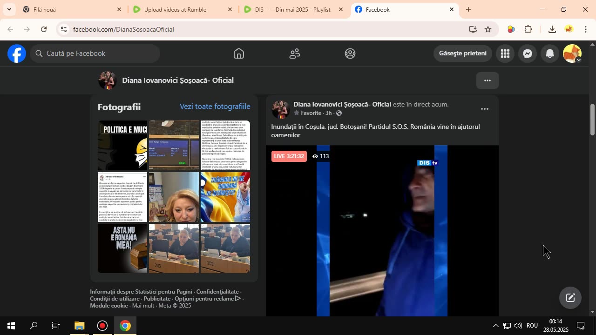The width and height of the screenshot is (596, 335).
Task: Click the LIVE 3:21:32 badge
Action: [x=289, y=156]
